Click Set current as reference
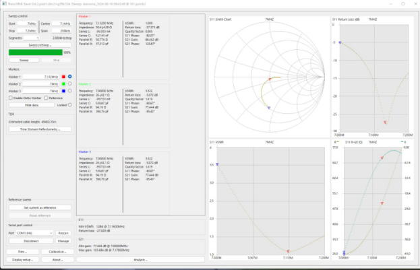Viewport: 420px width, 270px height. pyautogui.click(x=39, y=207)
